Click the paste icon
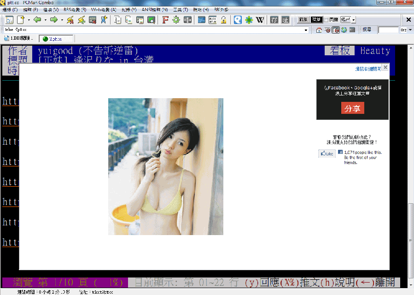Screen dimensions: 414x295 click(140, 20)
